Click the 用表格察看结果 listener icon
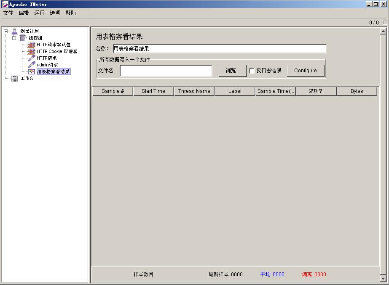 (x=32, y=71)
